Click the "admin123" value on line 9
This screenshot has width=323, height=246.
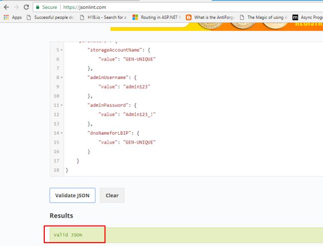pyautogui.click(x=137, y=87)
